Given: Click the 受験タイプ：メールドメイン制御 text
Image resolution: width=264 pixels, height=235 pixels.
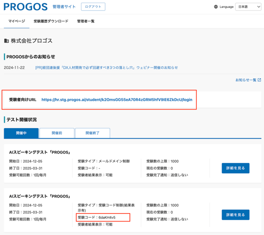Looking at the screenshot, I should (104, 161).
